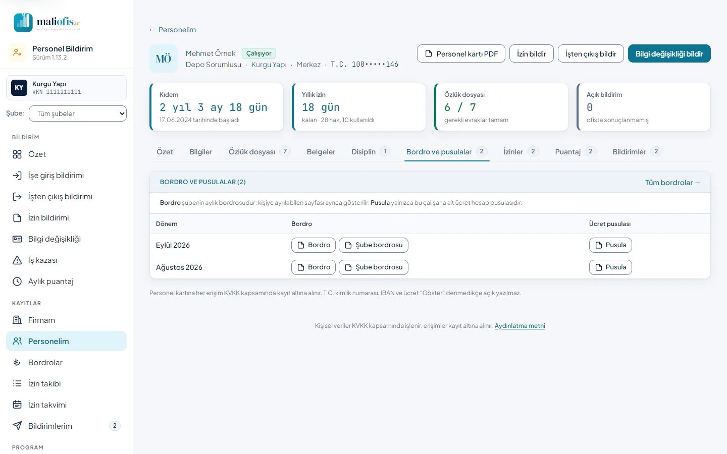The height and width of the screenshot is (454, 727).
Task: Switch to the Özlük dosyası tab
Action: click(x=259, y=152)
